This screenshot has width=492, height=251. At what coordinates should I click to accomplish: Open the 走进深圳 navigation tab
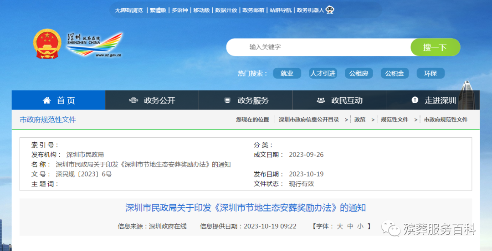(x=440, y=100)
